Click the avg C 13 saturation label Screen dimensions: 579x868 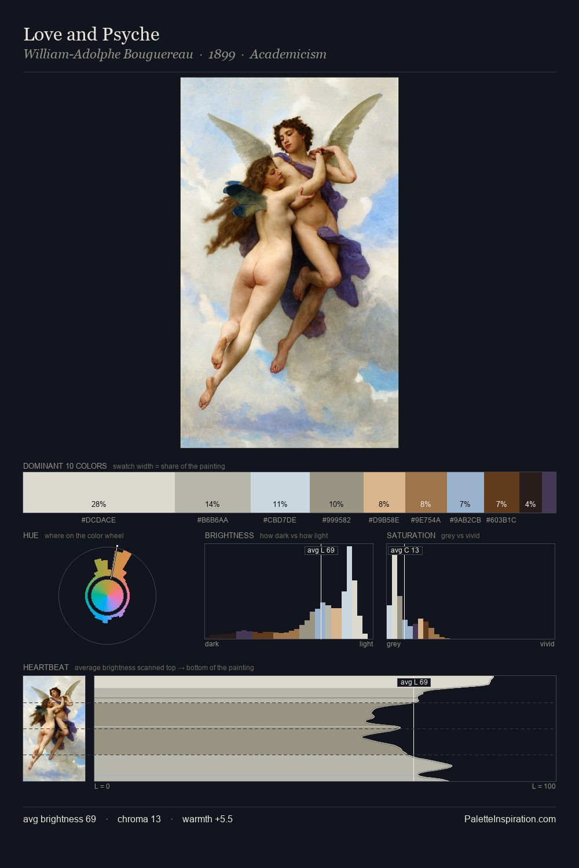(405, 550)
